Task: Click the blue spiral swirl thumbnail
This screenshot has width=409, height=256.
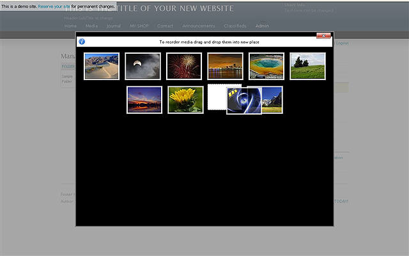Action: point(243,101)
